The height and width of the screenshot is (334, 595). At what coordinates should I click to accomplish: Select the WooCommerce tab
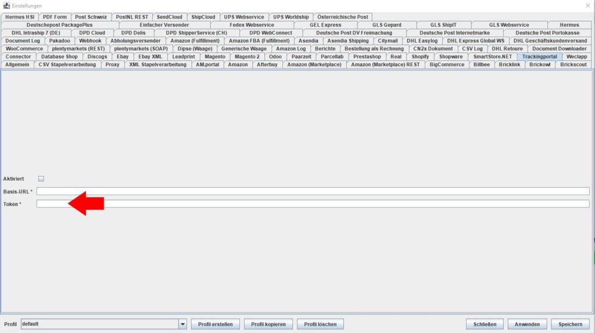(24, 49)
